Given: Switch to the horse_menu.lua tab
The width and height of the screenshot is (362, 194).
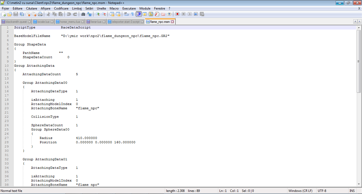Looking at the screenshot, I should (x=70, y=22).
